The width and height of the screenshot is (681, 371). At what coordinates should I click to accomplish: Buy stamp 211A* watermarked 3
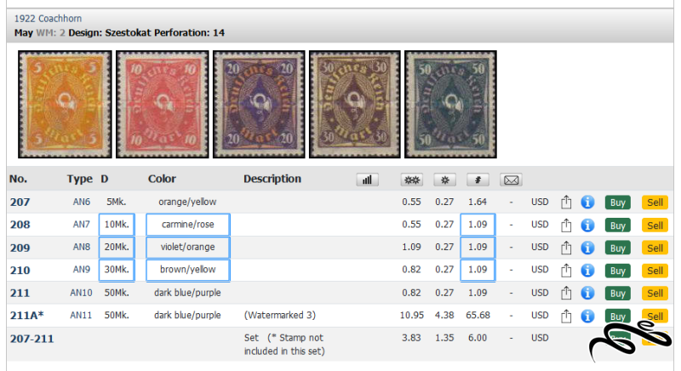point(618,316)
